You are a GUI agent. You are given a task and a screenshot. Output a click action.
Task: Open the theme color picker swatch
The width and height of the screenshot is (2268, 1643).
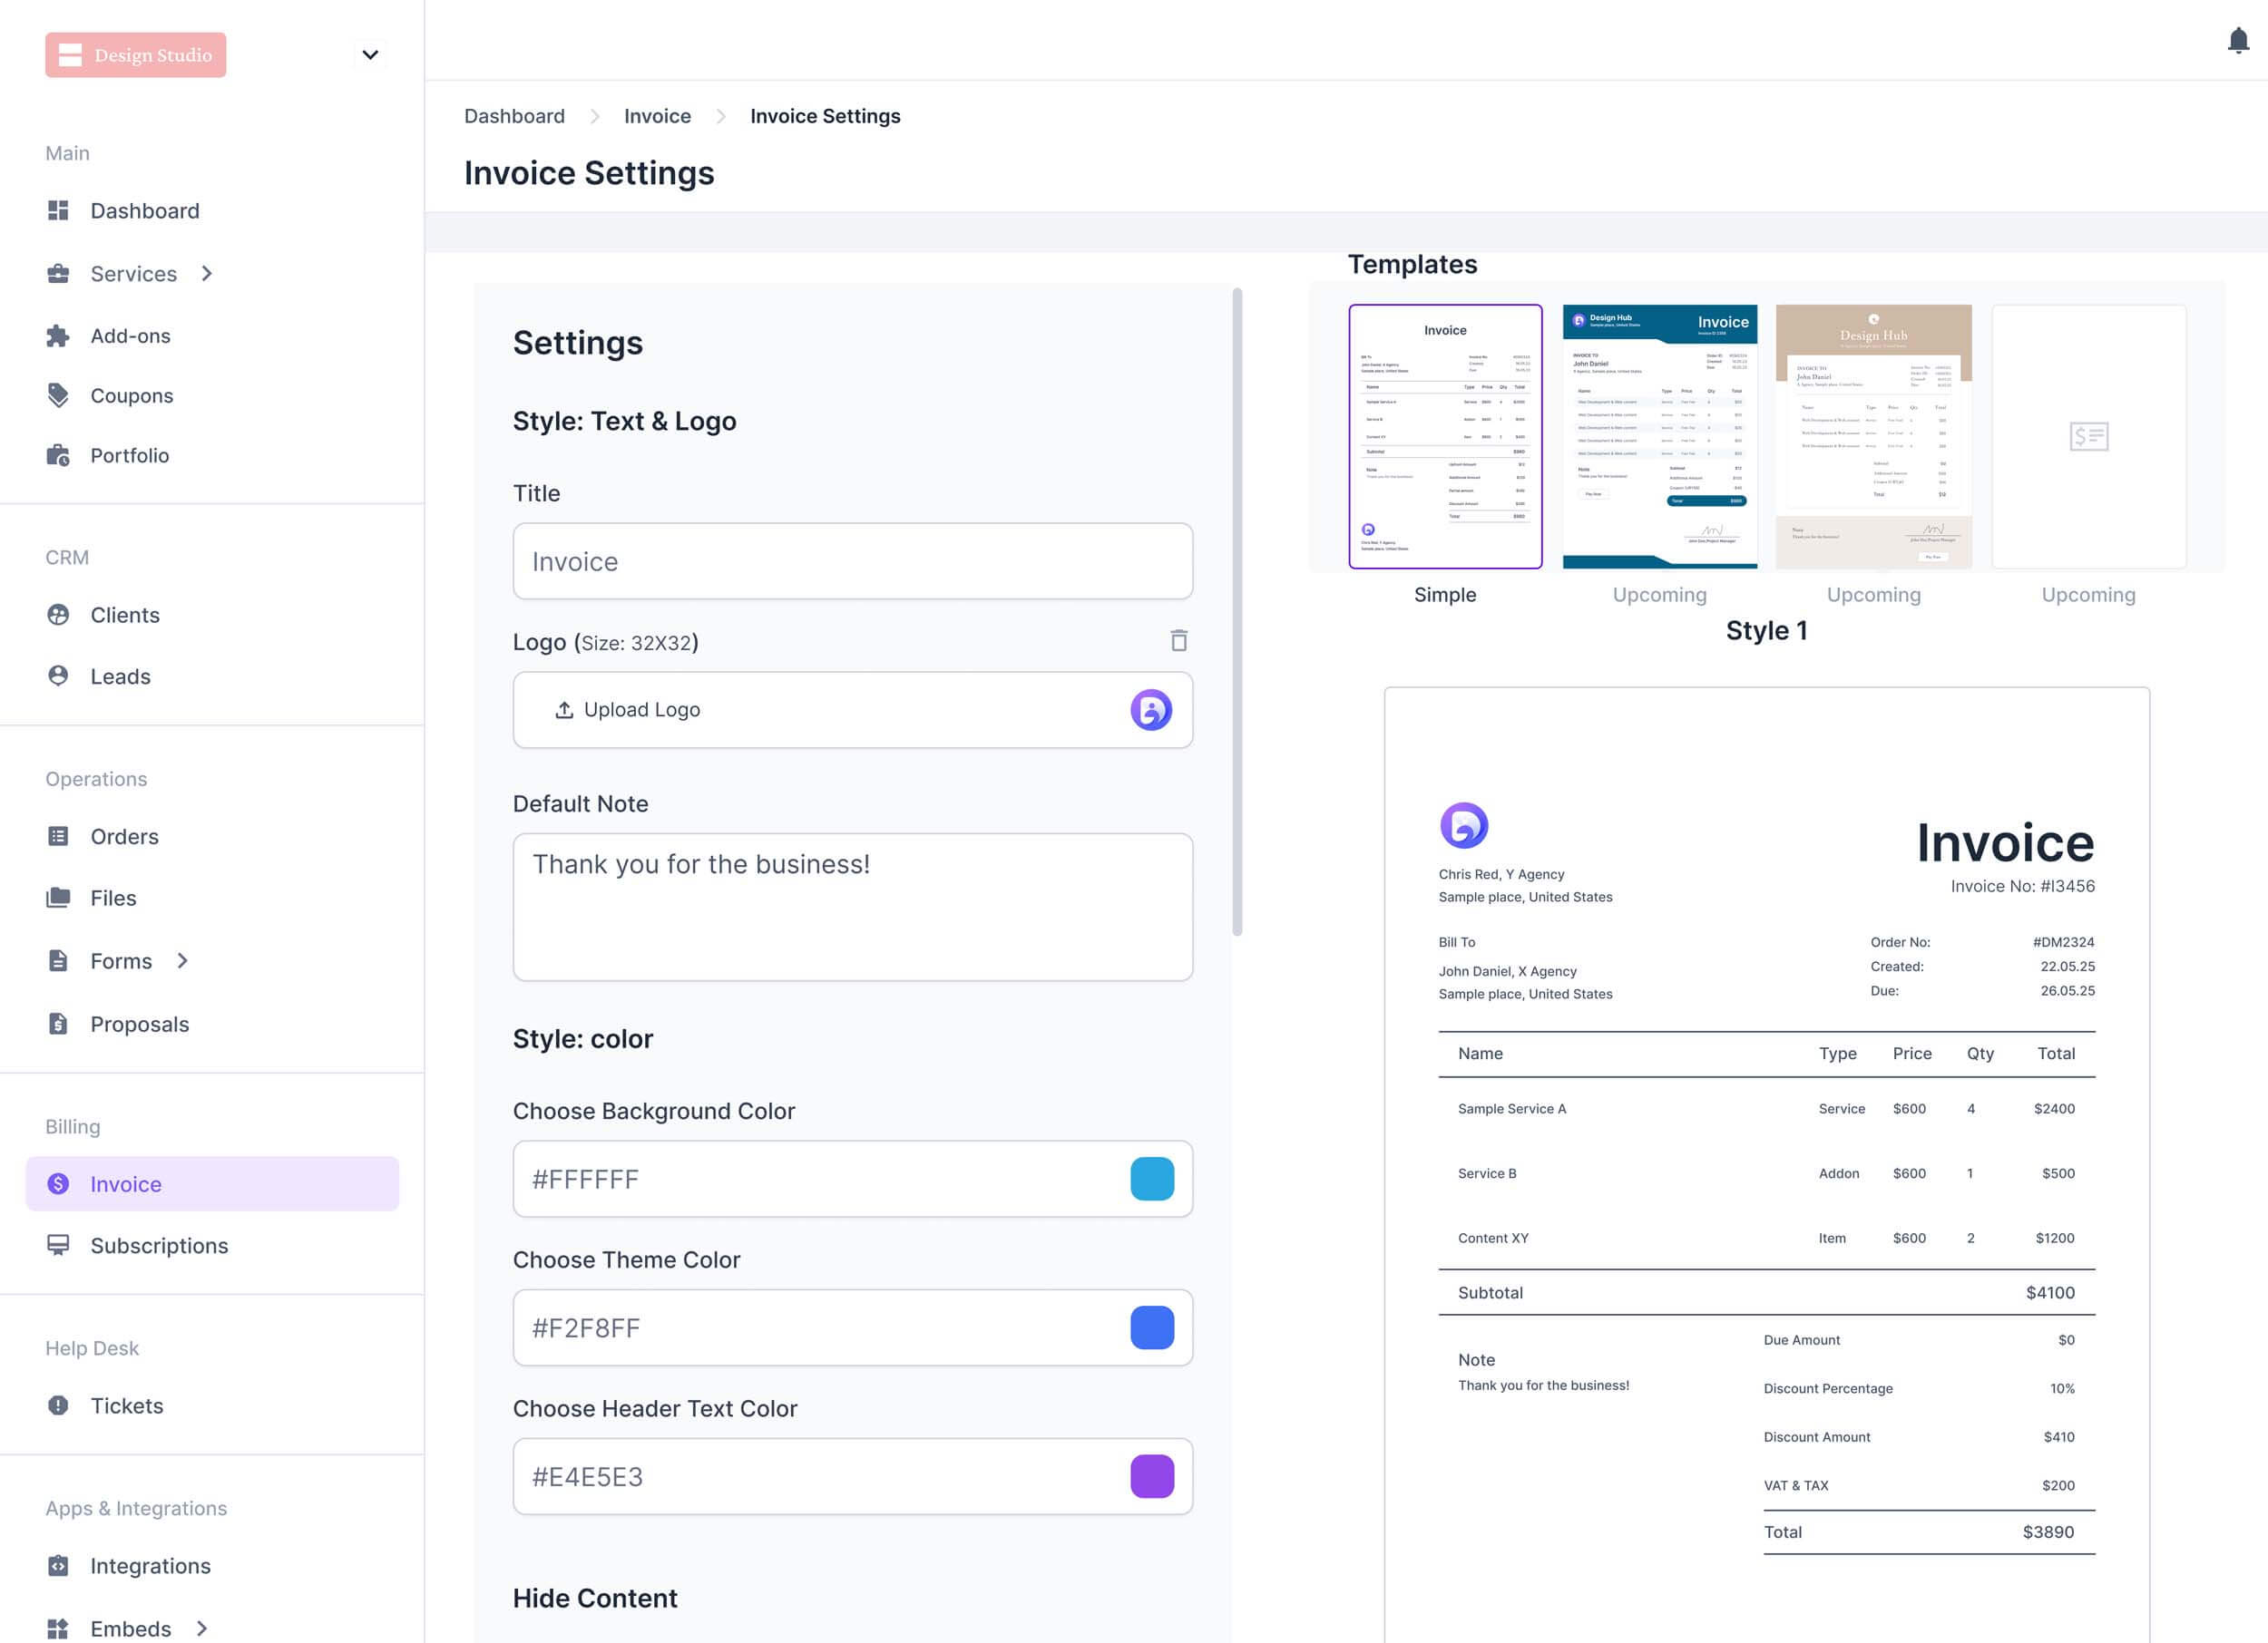click(1152, 1328)
